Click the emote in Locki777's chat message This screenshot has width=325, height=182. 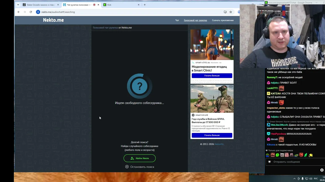click(281, 88)
